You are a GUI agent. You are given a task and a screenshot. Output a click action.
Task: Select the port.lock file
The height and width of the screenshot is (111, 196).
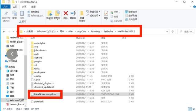(39, 102)
